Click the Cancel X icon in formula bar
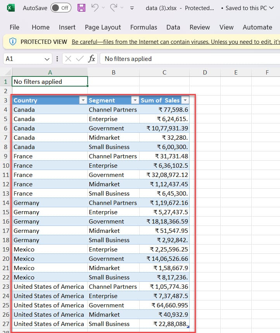 [x=68, y=59]
